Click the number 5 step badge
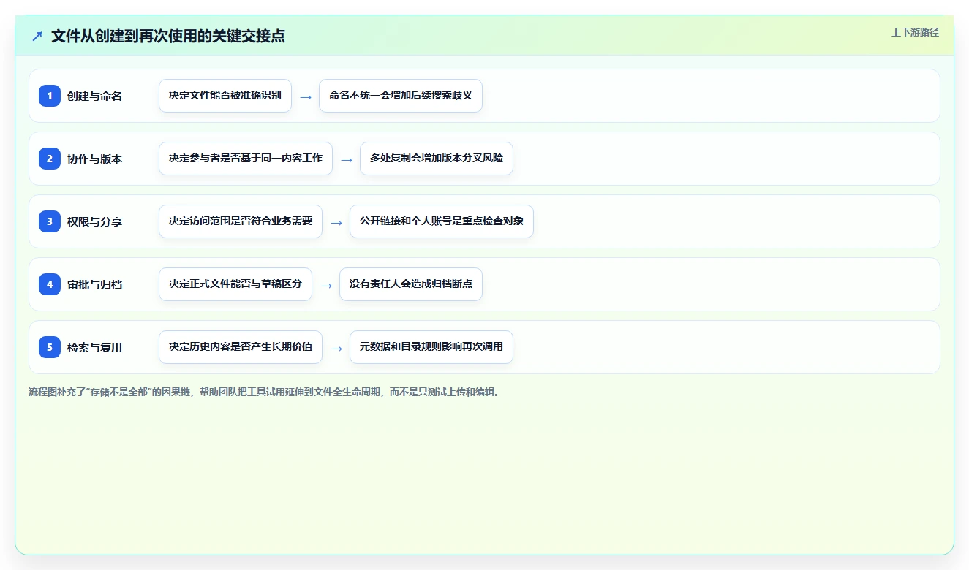969x570 pixels. tap(50, 347)
